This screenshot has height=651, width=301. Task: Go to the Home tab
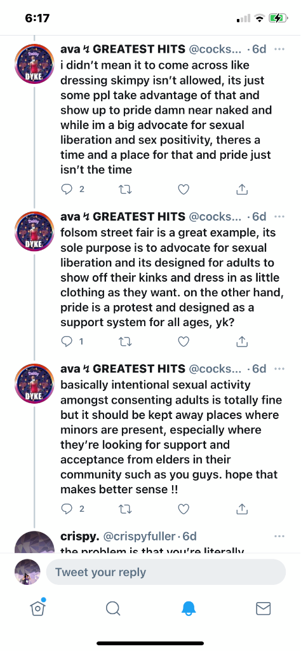[37, 608]
